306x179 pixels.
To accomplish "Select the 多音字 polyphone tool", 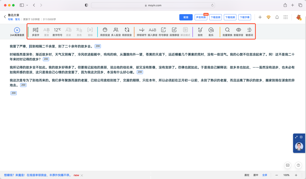I will point(35,32).
